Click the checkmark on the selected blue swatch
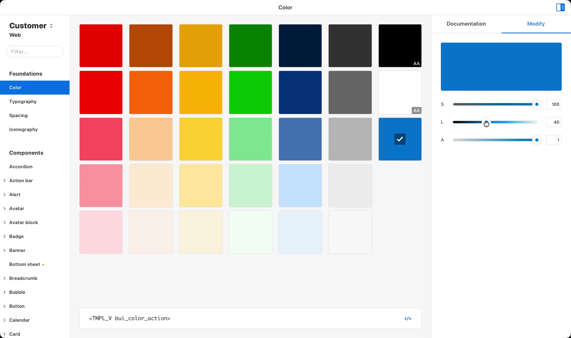This screenshot has width=571, height=338. tap(400, 139)
